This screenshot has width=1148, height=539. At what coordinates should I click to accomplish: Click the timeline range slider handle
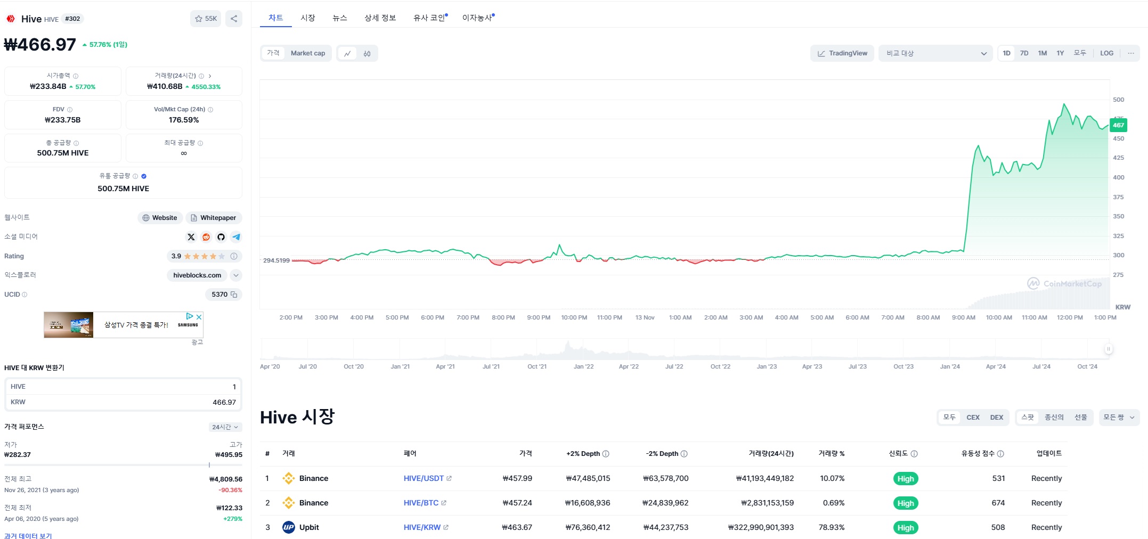click(1108, 349)
